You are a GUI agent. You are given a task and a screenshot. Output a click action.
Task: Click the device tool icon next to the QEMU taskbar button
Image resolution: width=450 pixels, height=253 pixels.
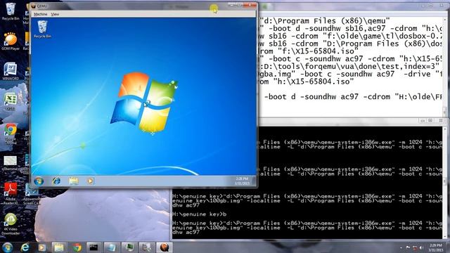(x=146, y=247)
